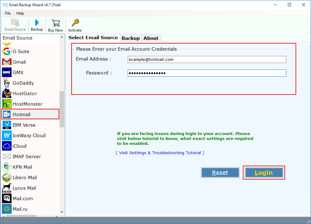Select the Libero Mail icon

(x=7, y=178)
